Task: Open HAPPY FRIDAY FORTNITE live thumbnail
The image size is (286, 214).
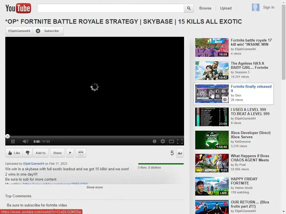Action: coord(212,186)
